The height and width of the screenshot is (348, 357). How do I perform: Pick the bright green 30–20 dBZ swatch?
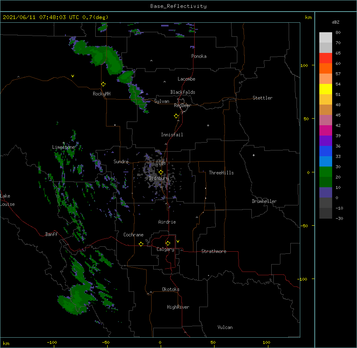[x=326, y=172]
